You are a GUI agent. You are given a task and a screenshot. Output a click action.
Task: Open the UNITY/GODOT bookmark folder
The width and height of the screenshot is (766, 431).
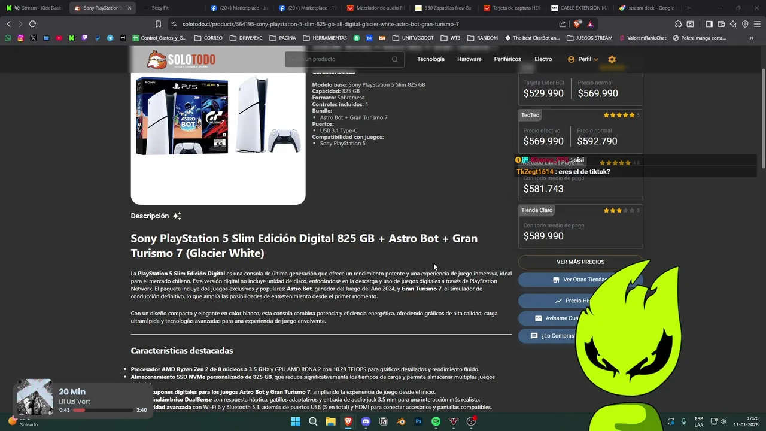click(x=413, y=38)
